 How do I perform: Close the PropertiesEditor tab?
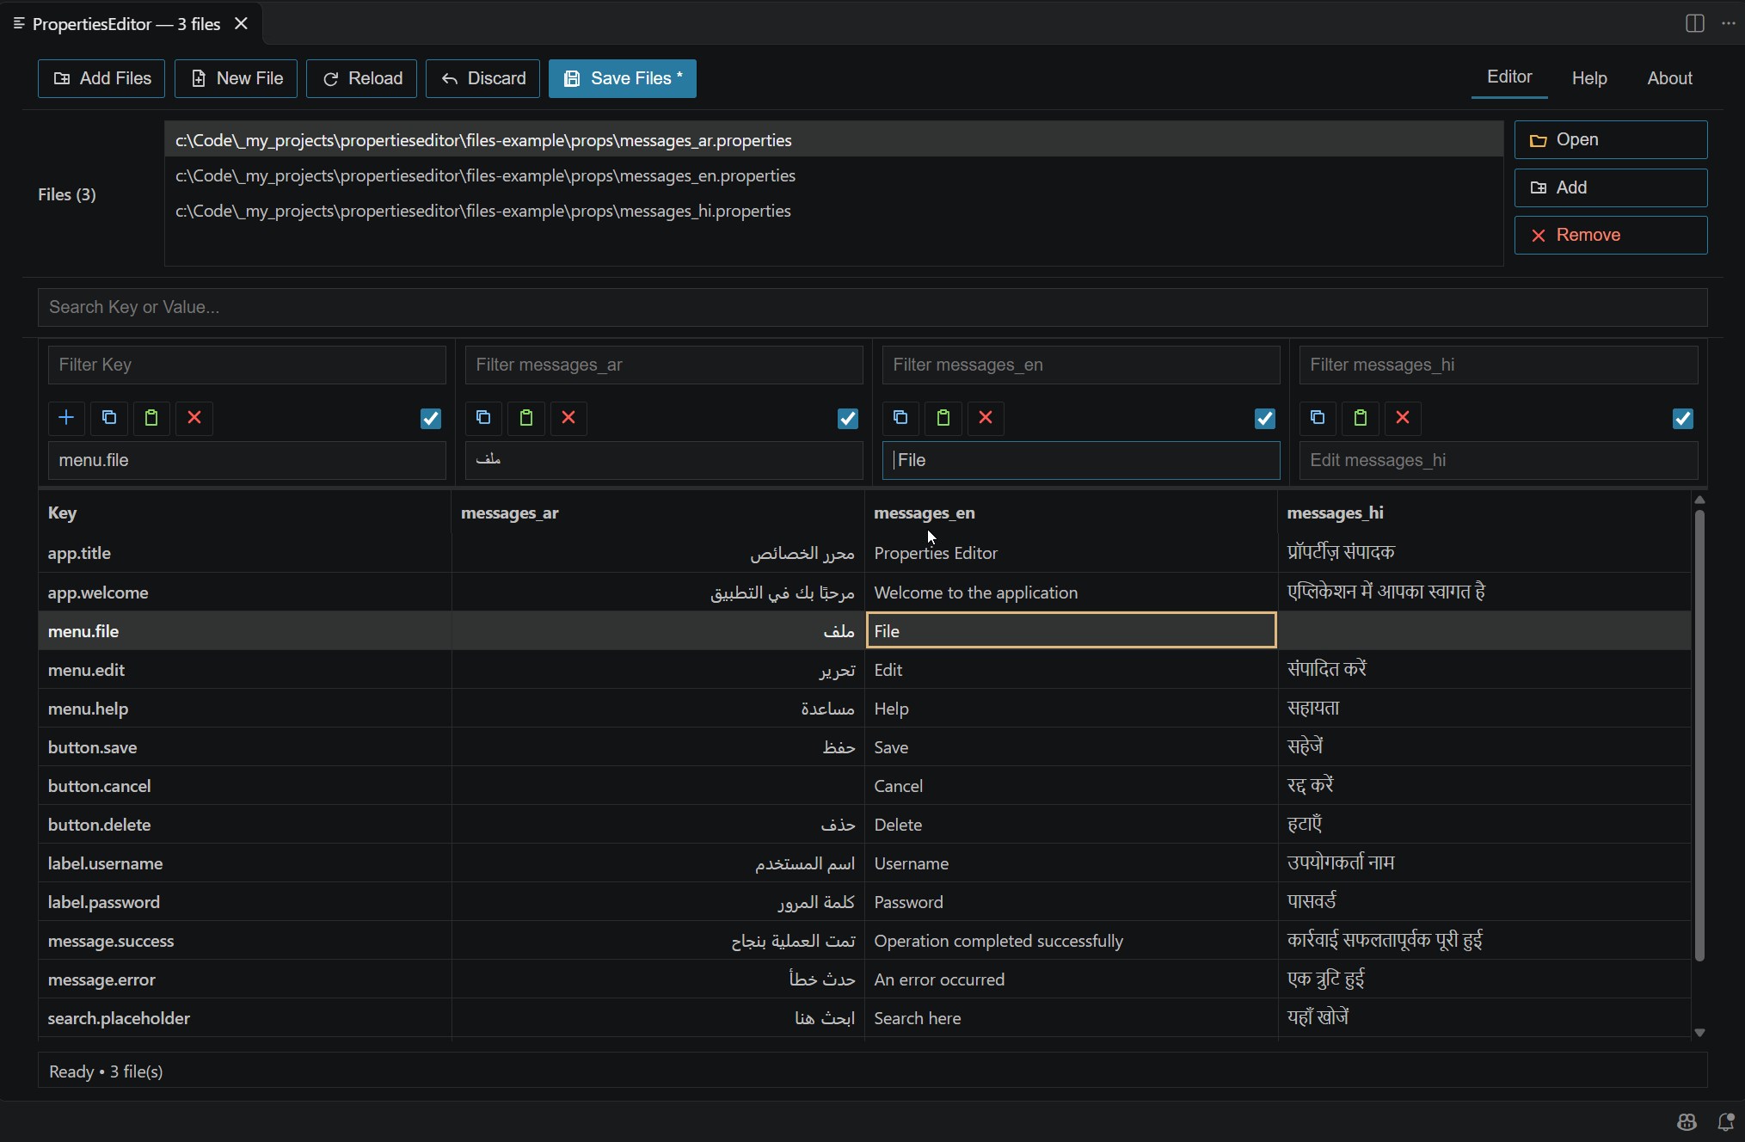tap(242, 24)
